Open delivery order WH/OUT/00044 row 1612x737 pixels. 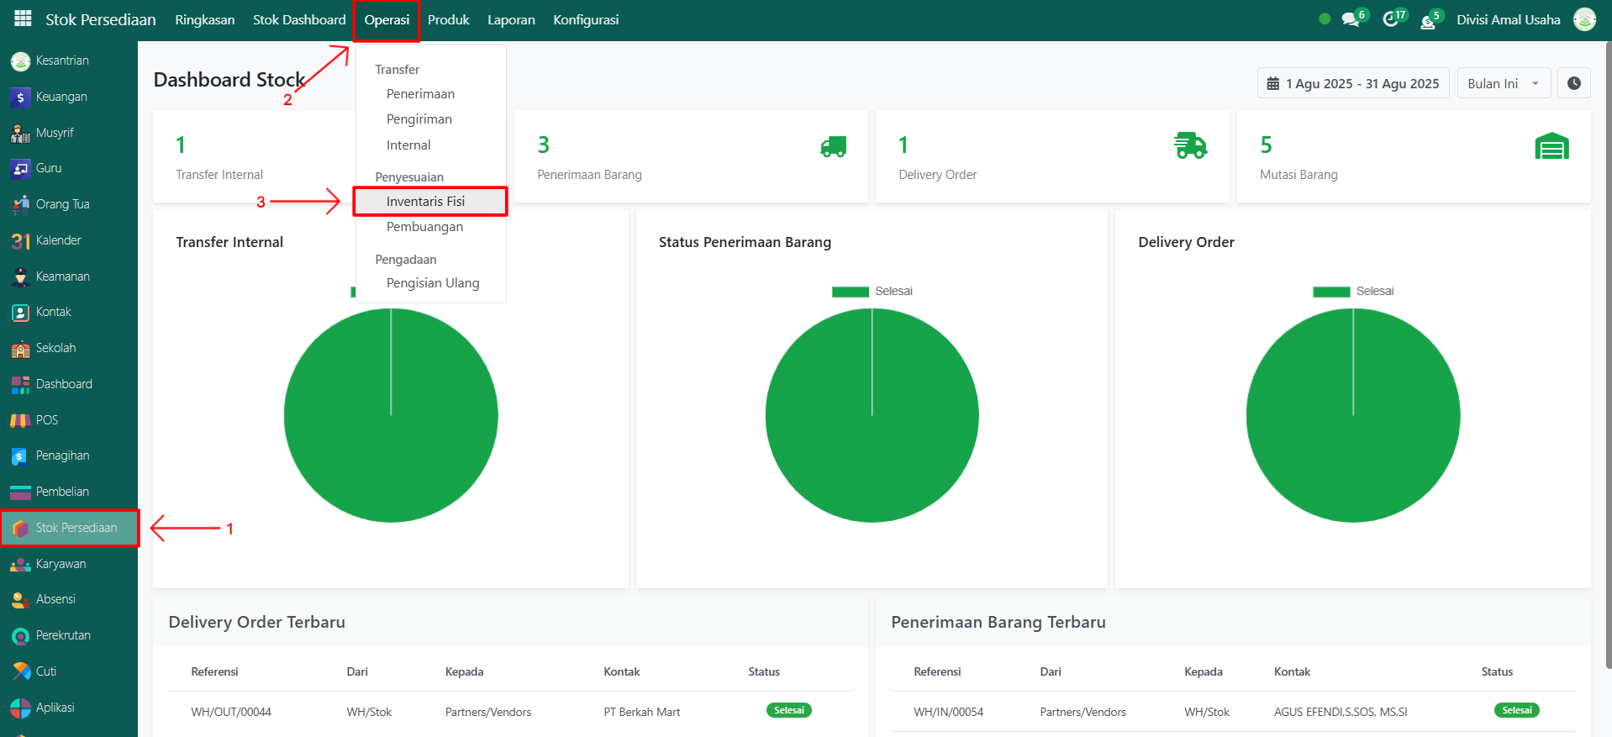[x=231, y=712]
